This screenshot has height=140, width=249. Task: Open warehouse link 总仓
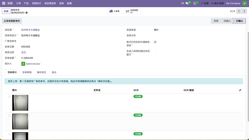[x=24, y=52]
